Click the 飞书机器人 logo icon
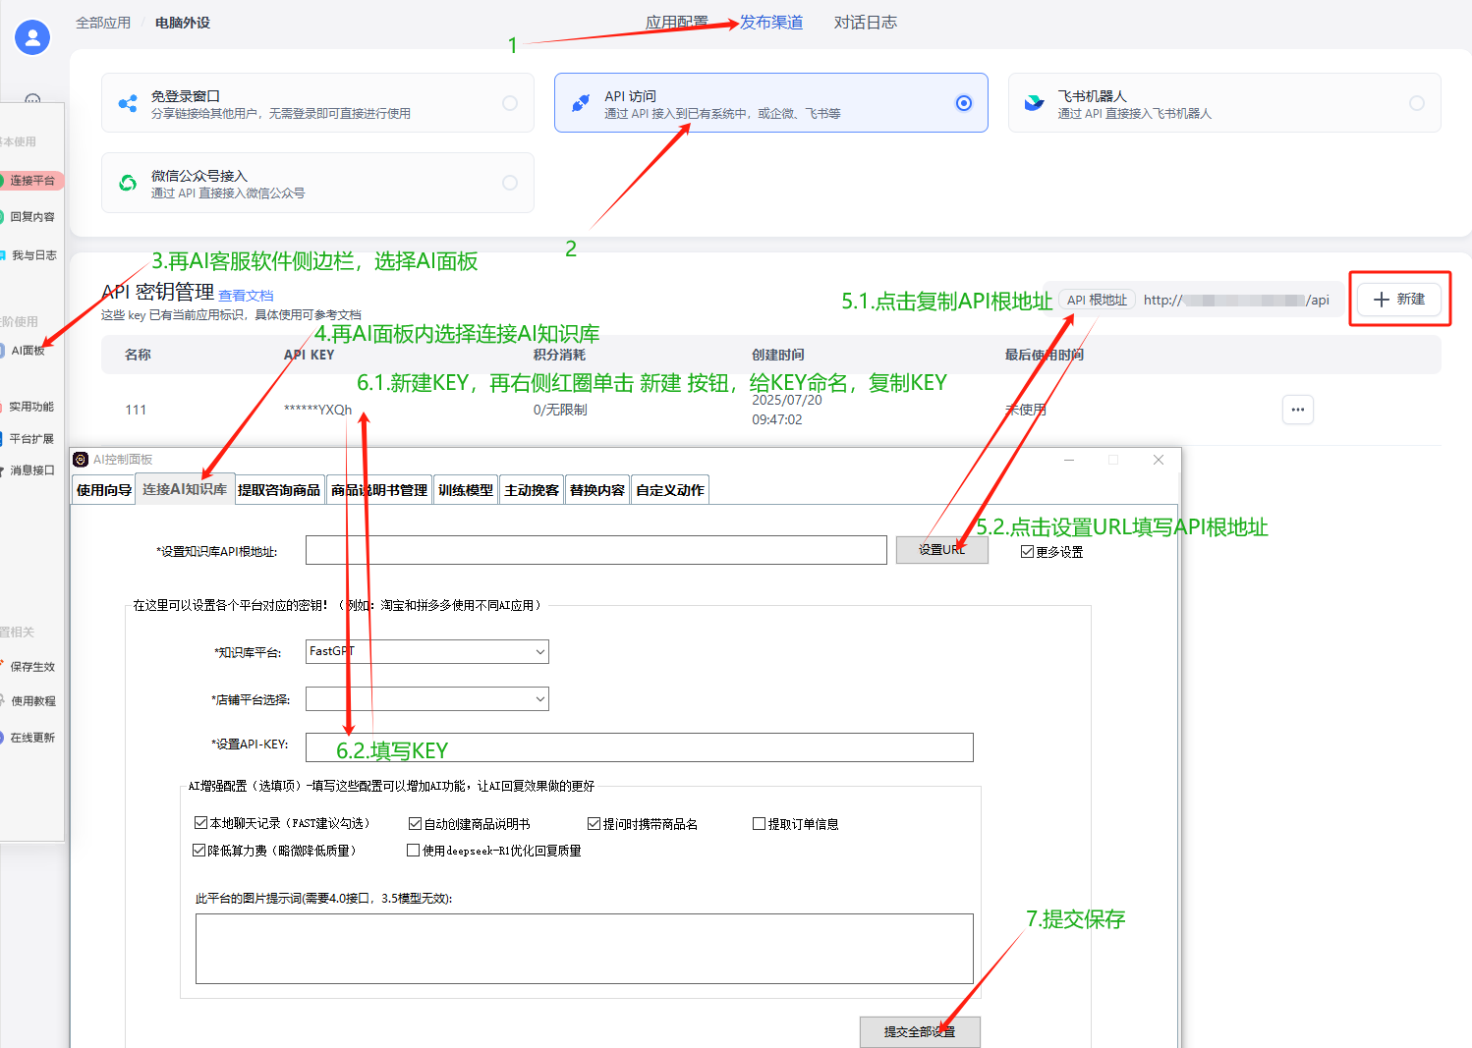Image resolution: width=1472 pixels, height=1048 pixels. [x=1034, y=103]
